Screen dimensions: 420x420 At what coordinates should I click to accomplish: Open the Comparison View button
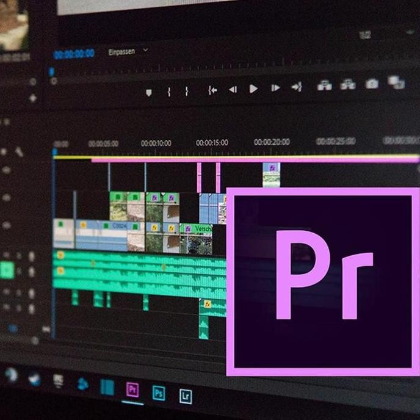click(396, 82)
